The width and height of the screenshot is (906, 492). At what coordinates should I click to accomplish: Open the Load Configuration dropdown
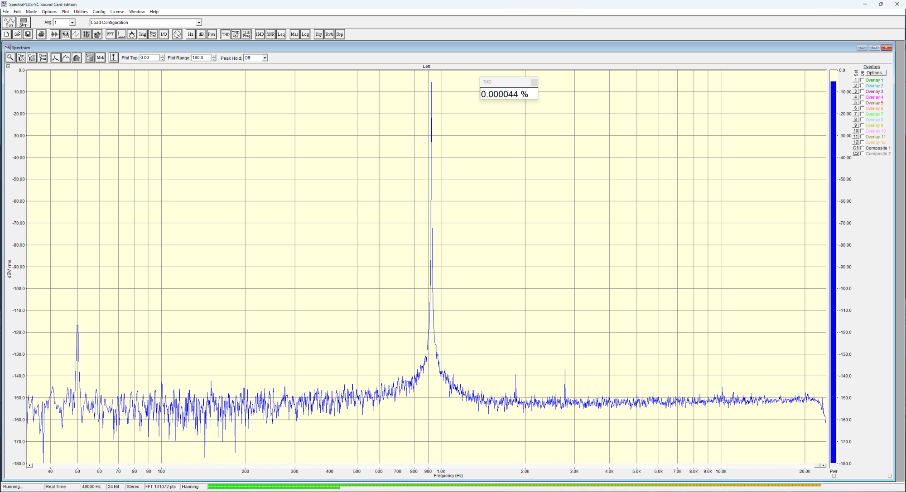pos(198,23)
